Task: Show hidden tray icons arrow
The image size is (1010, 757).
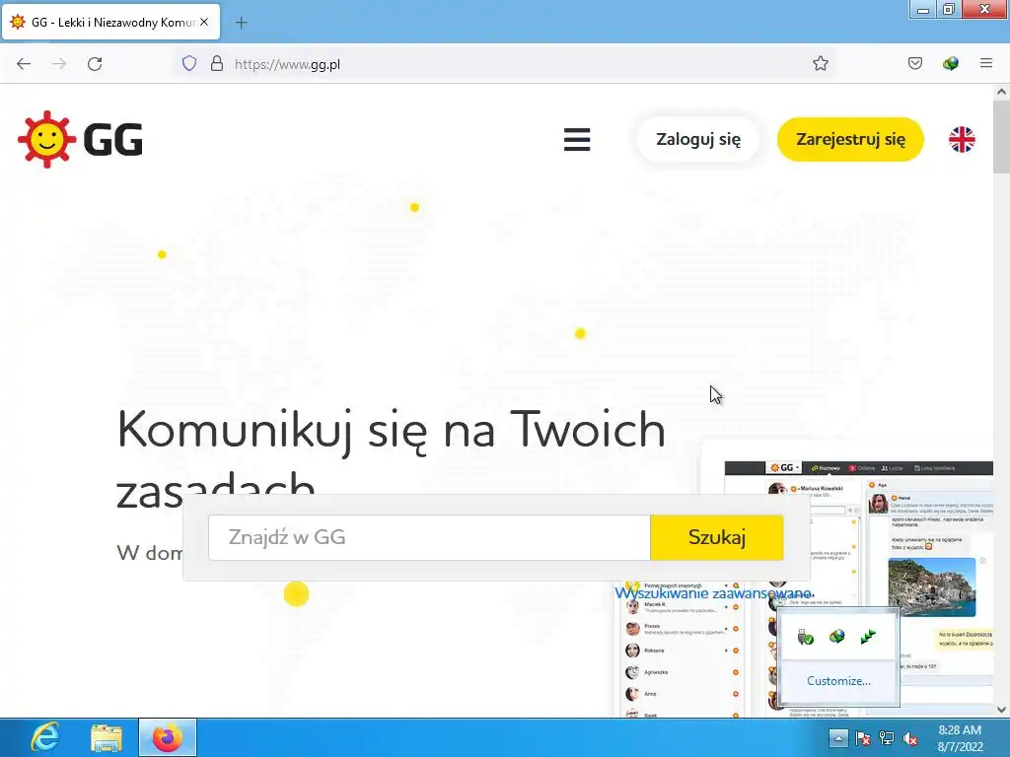Action: tap(838, 737)
